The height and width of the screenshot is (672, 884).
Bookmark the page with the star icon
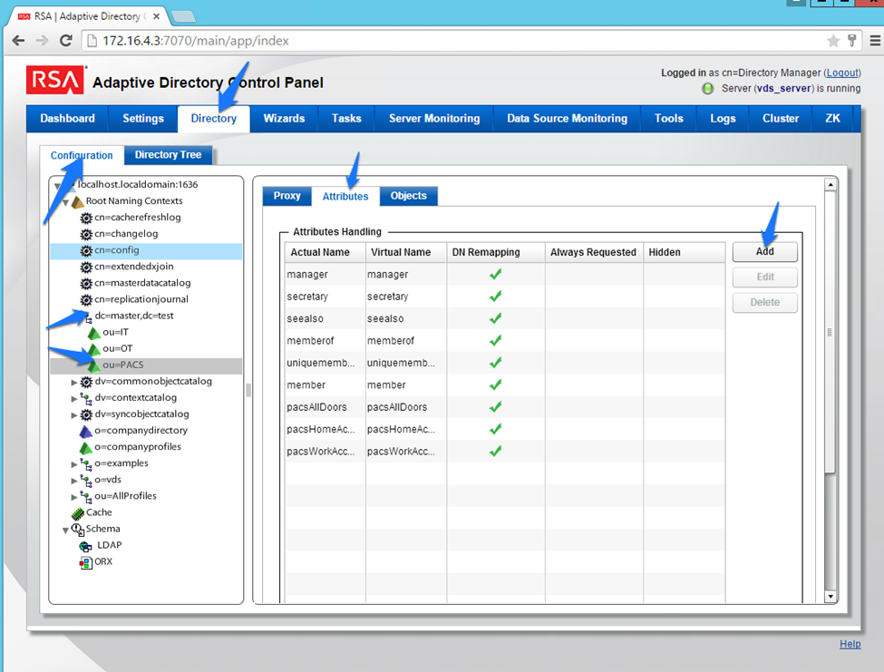click(833, 41)
